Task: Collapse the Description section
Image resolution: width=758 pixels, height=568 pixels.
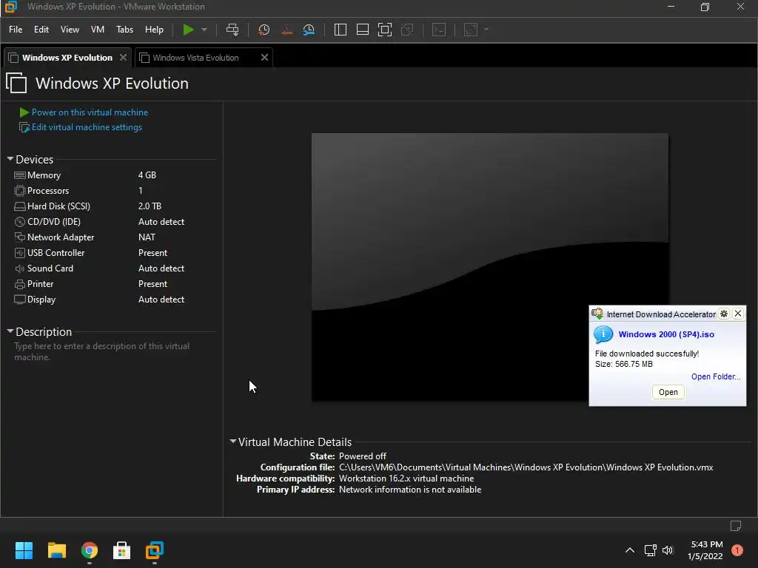Action: [x=10, y=331]
